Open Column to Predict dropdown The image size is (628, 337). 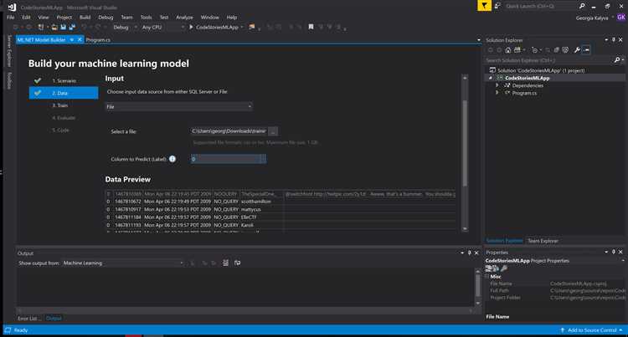tap(228, 159)
